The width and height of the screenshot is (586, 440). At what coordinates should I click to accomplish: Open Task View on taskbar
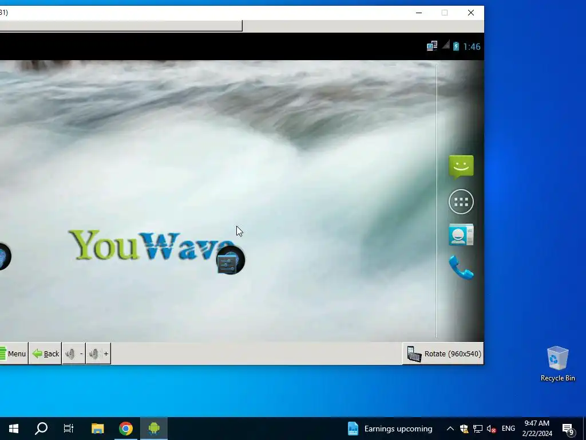tap(69, 429)
